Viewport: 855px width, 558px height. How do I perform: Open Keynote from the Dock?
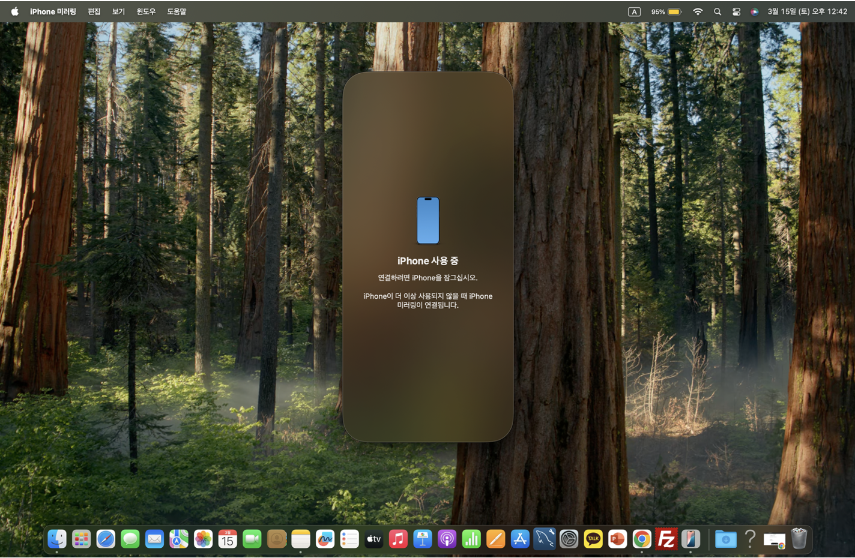pos(423,539)
